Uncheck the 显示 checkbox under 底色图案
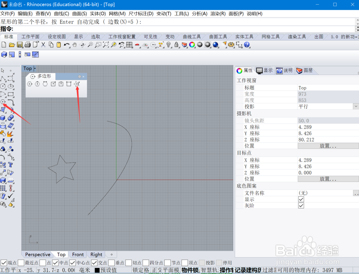The image size is (359, 274). pyautogui.click(x=301, y=199)
